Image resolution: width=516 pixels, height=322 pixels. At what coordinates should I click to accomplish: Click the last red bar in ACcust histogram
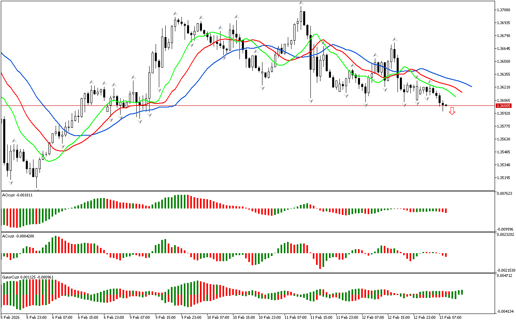[446, 255]
